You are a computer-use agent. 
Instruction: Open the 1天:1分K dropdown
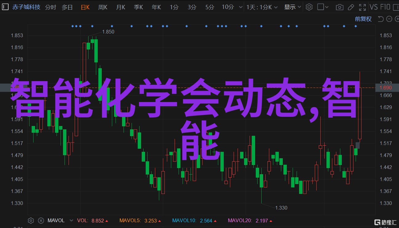262,7
